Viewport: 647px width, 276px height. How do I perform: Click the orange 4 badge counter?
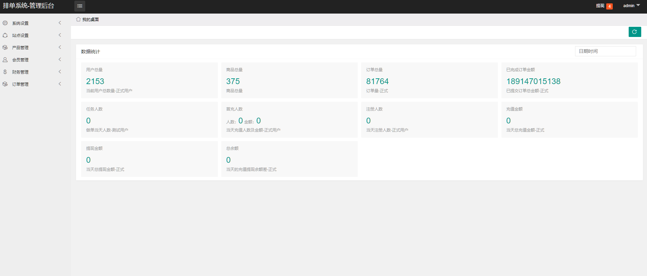pyautogui.click(x=609, y=6)
